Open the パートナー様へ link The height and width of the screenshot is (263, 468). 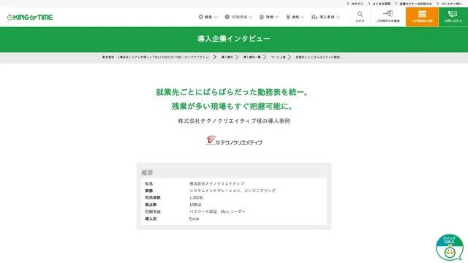click(x=452, y=4)
